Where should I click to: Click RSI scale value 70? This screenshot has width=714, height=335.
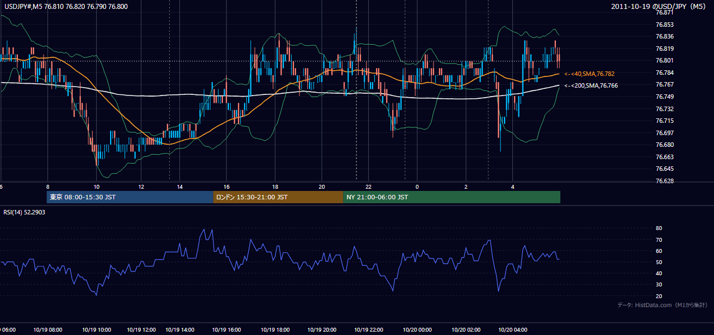(659, 240)
